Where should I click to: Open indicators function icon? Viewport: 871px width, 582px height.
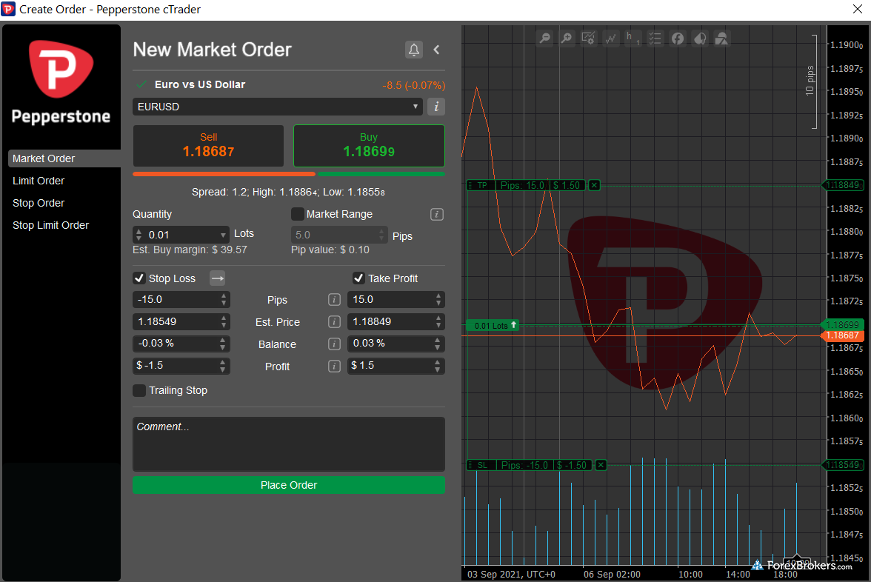pos(677,39)
